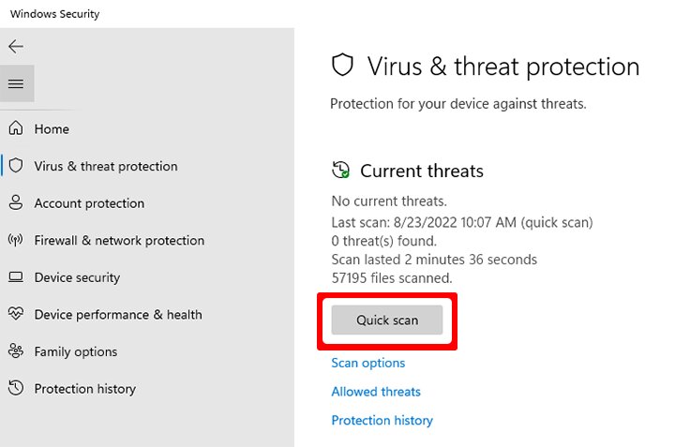This screenshot has height=447, width=675.
Task: Select the shield icon in the sidebar
Action: (x=16, y=166)
